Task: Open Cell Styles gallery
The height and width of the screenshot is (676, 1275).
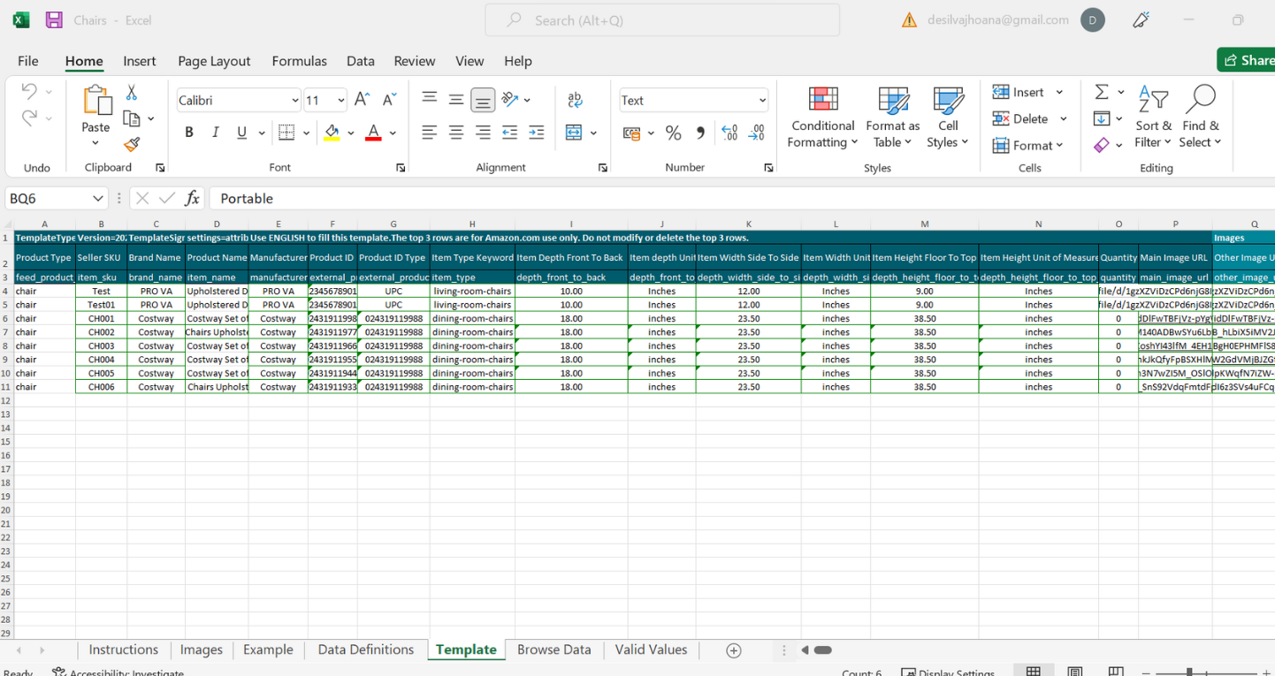Action: (948, 117)
